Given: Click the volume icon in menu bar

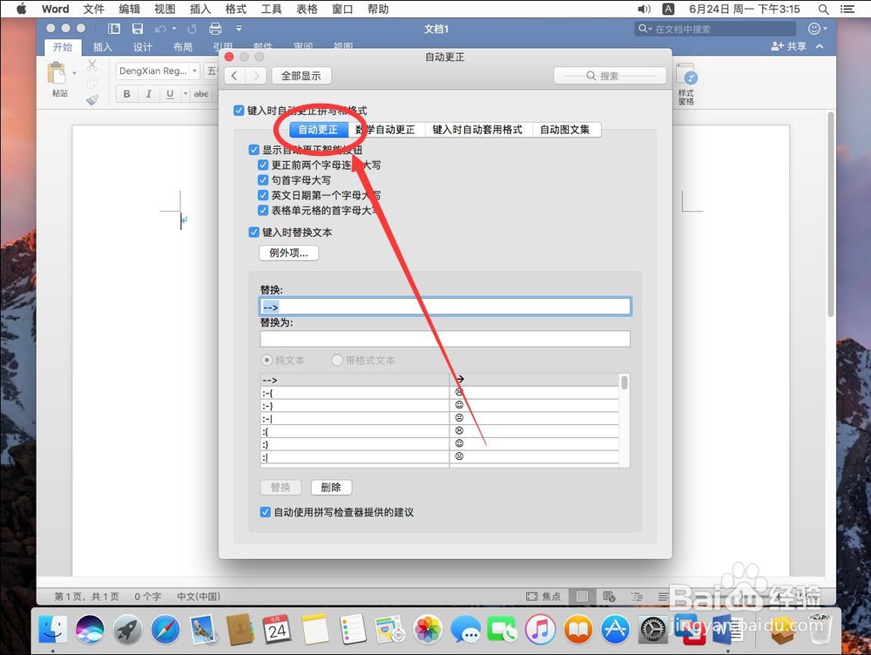Looking at the screenshot, I should point(644,9).
